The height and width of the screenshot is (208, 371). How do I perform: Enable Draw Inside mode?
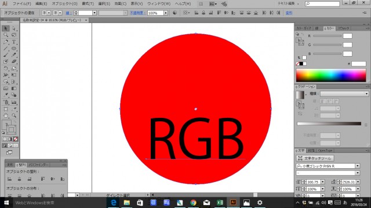pyautogui.click(x=16, y=146)
